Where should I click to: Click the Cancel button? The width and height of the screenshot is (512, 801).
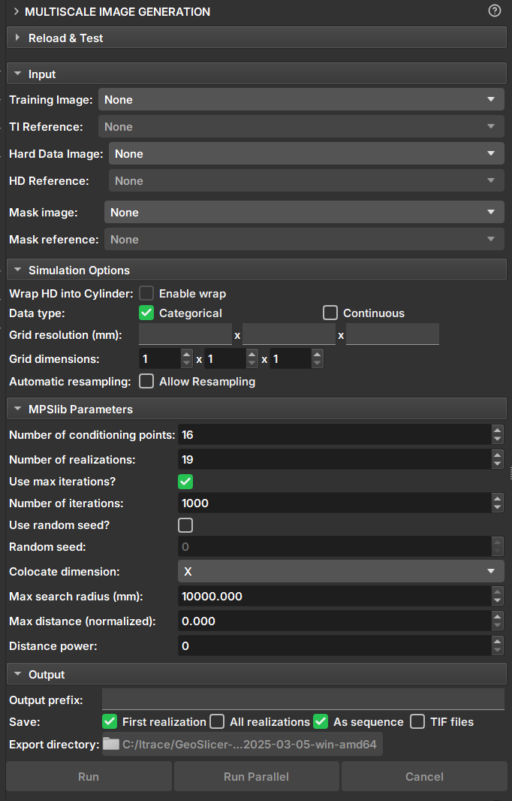click(x=424, y=776)
